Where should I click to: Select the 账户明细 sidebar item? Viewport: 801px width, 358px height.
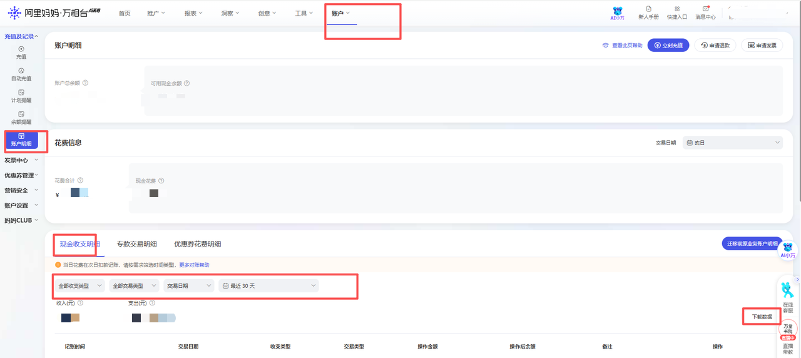pyautogui.click(x=21, y=140)
